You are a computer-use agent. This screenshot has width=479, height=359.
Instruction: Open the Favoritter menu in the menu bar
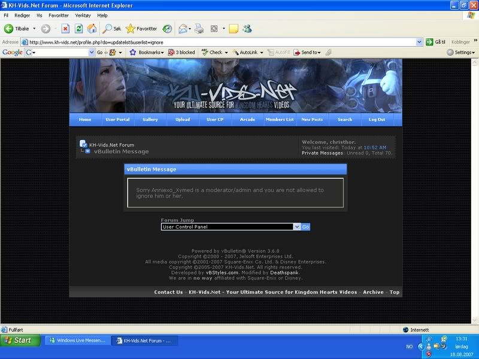point(59,16)
